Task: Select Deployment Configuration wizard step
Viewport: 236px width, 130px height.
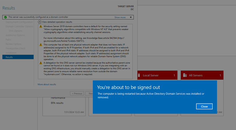Action: (x=19, y=22)
